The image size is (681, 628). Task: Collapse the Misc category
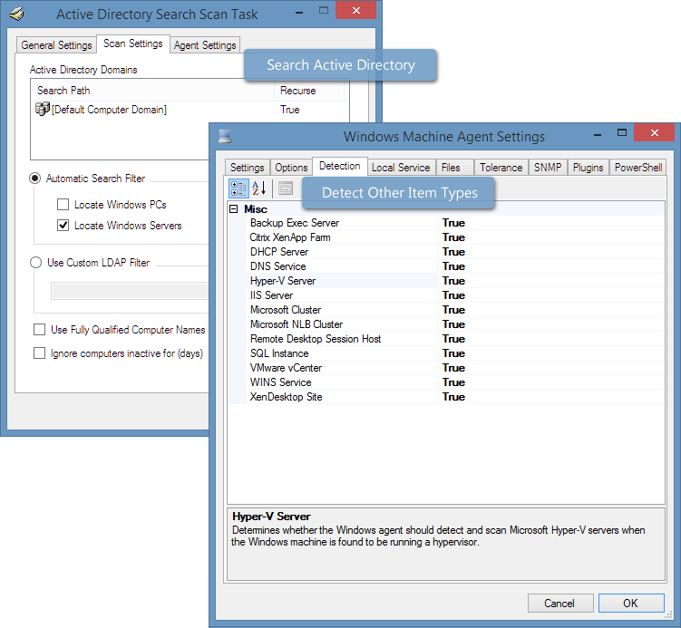click(234, 209)
